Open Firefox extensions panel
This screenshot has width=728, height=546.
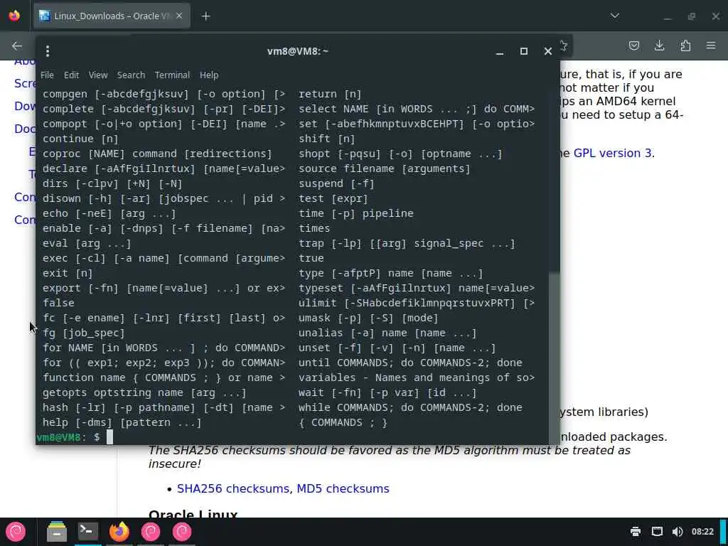pos(685,45)
